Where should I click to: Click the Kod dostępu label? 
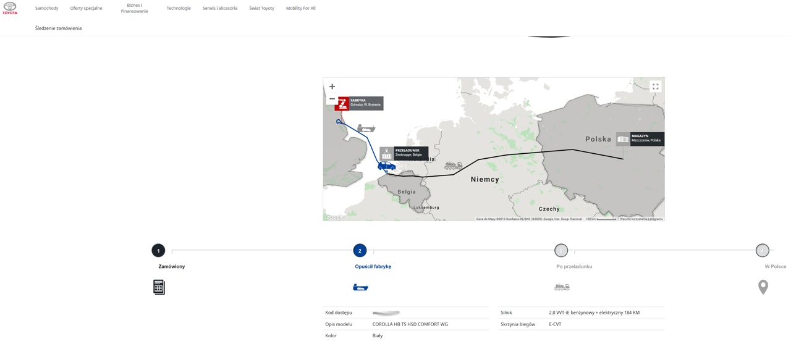[339, 313]
